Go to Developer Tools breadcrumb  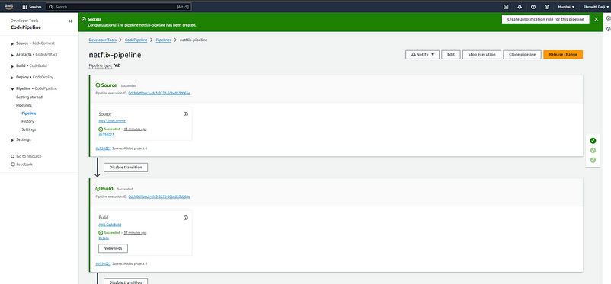click(103, 40)
